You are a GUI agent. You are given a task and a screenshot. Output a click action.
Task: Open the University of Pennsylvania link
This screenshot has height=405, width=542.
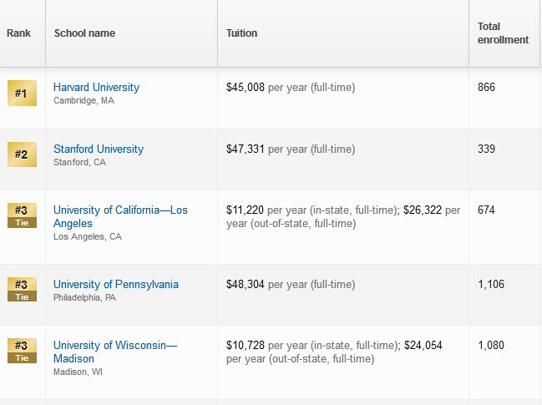pos(116,285)
